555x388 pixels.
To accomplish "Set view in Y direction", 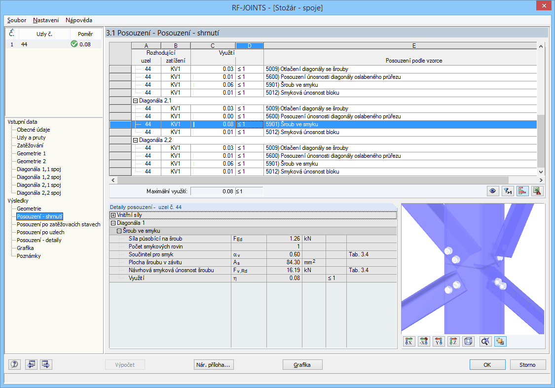I will coord(439,341).
